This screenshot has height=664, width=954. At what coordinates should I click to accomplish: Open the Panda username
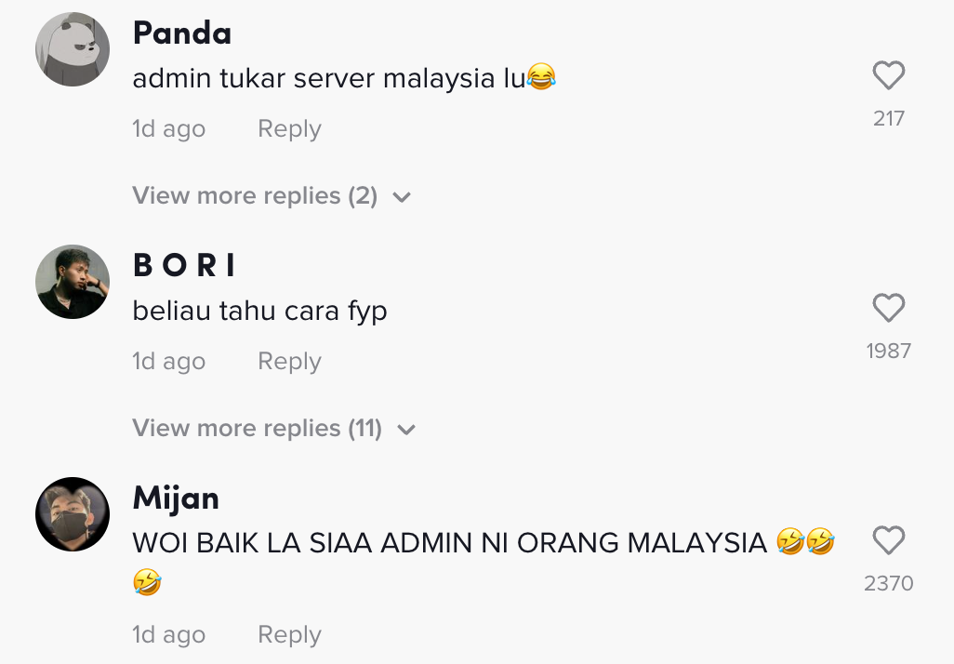click(x=182, y=33)
